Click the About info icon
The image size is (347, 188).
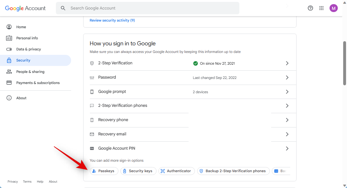point(9,98)
